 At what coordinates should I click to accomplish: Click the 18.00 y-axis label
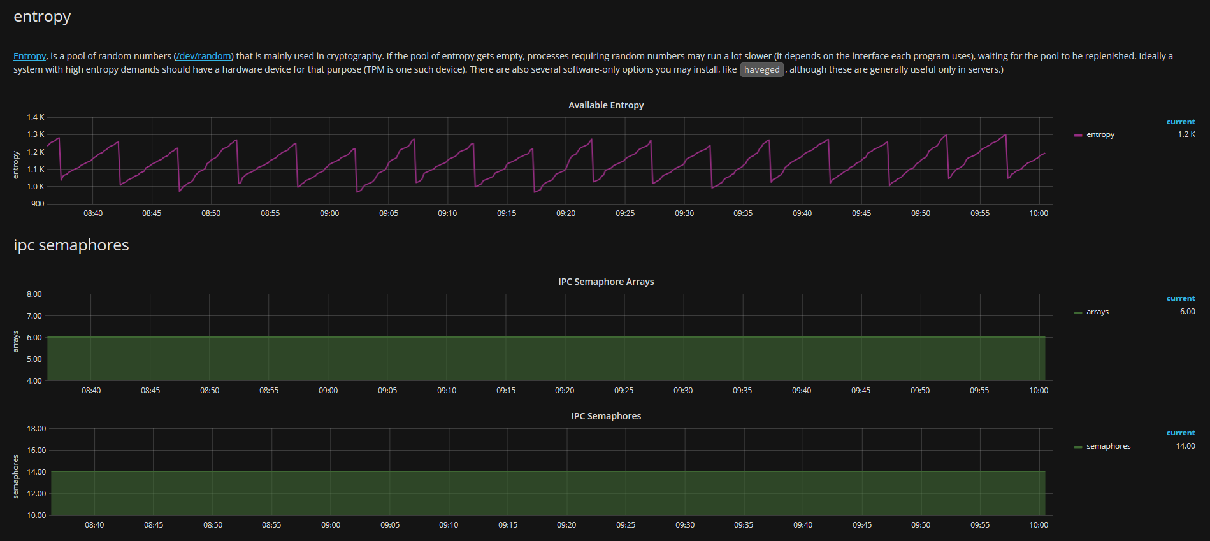(36, 429)
